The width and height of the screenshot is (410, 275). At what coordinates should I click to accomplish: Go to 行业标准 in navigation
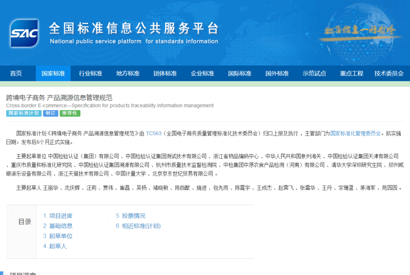(90, 74)
